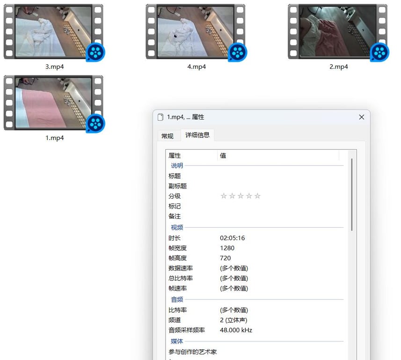Image resolution: width=401 pixels, height=360 pixels.
Task: Click the 视频 section header
Action: 177,227
